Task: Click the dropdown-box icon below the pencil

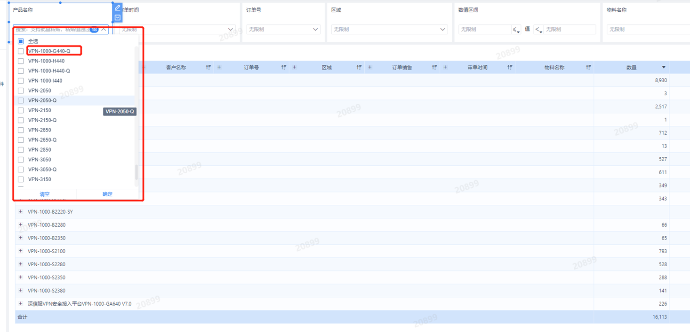Action: (118, 18)
